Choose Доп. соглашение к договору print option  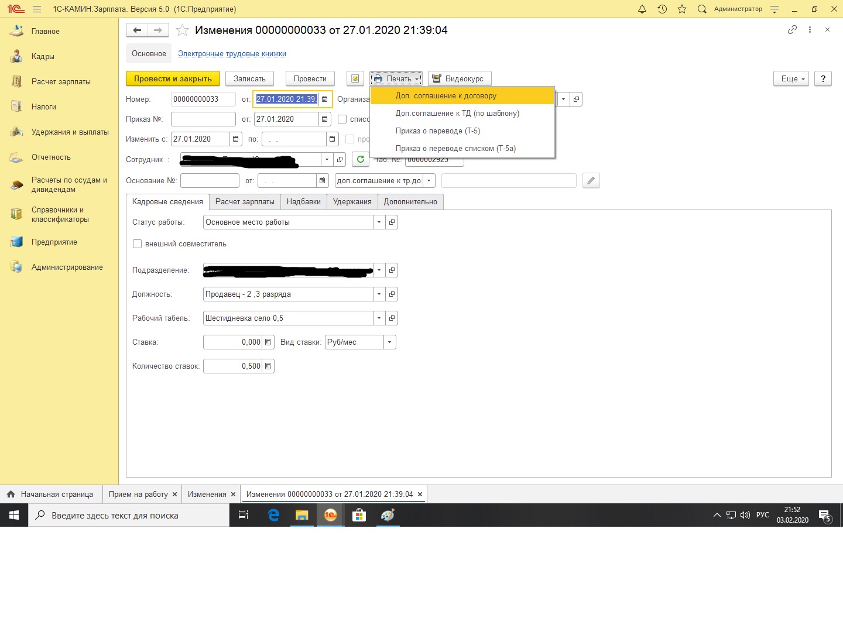click(446, 96)
